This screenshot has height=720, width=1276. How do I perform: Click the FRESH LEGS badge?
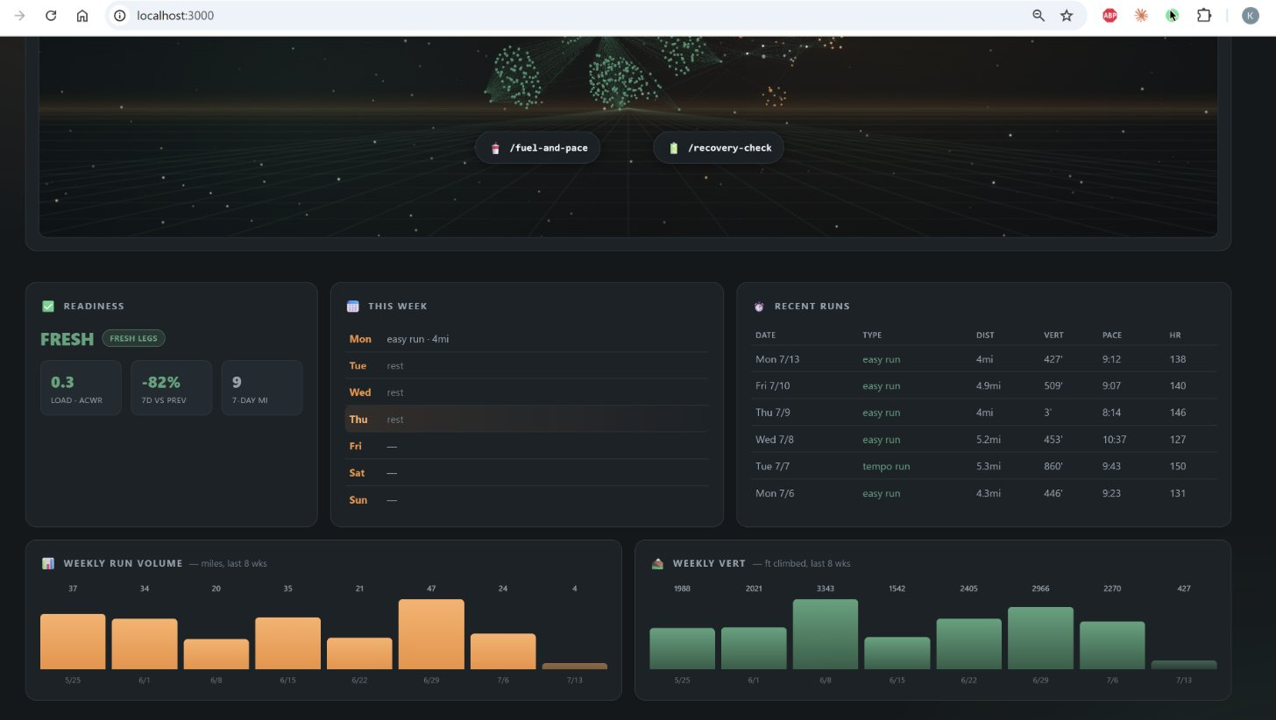pyautogui.click(x=133, y=338)
